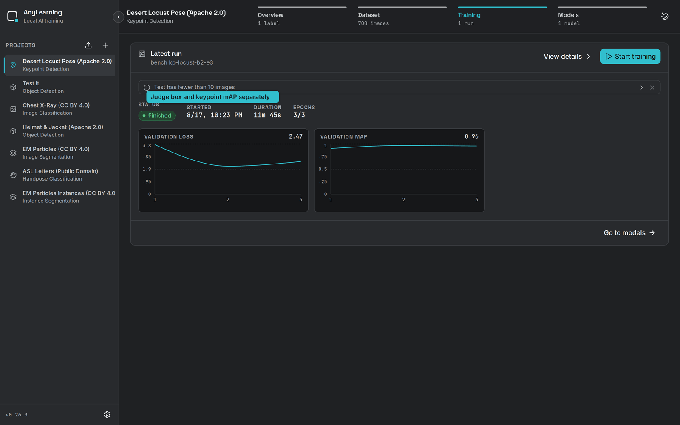Collapse the sidebar with the chevron button
680x425 pixels.
point(119,17)
